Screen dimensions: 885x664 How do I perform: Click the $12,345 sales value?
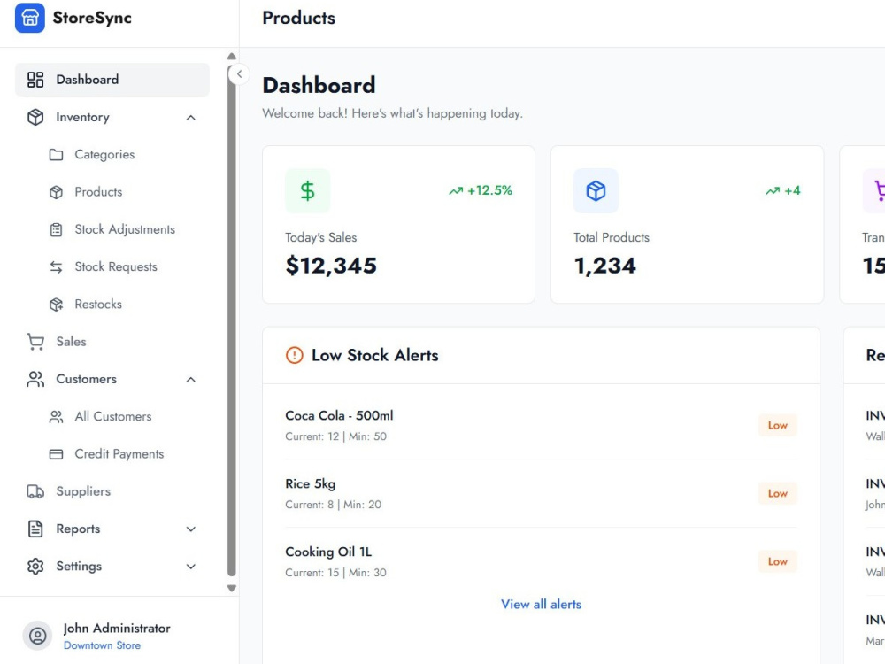tap(331, 266)
